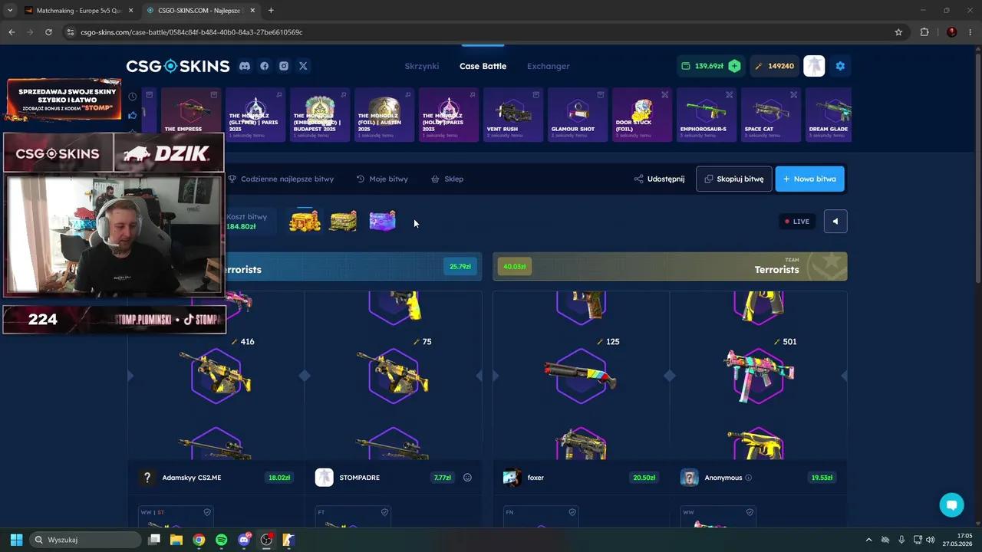Click the 149240 coins balance
The width and height of the screenshot is (982, 552).
click(x=775, y=66)
